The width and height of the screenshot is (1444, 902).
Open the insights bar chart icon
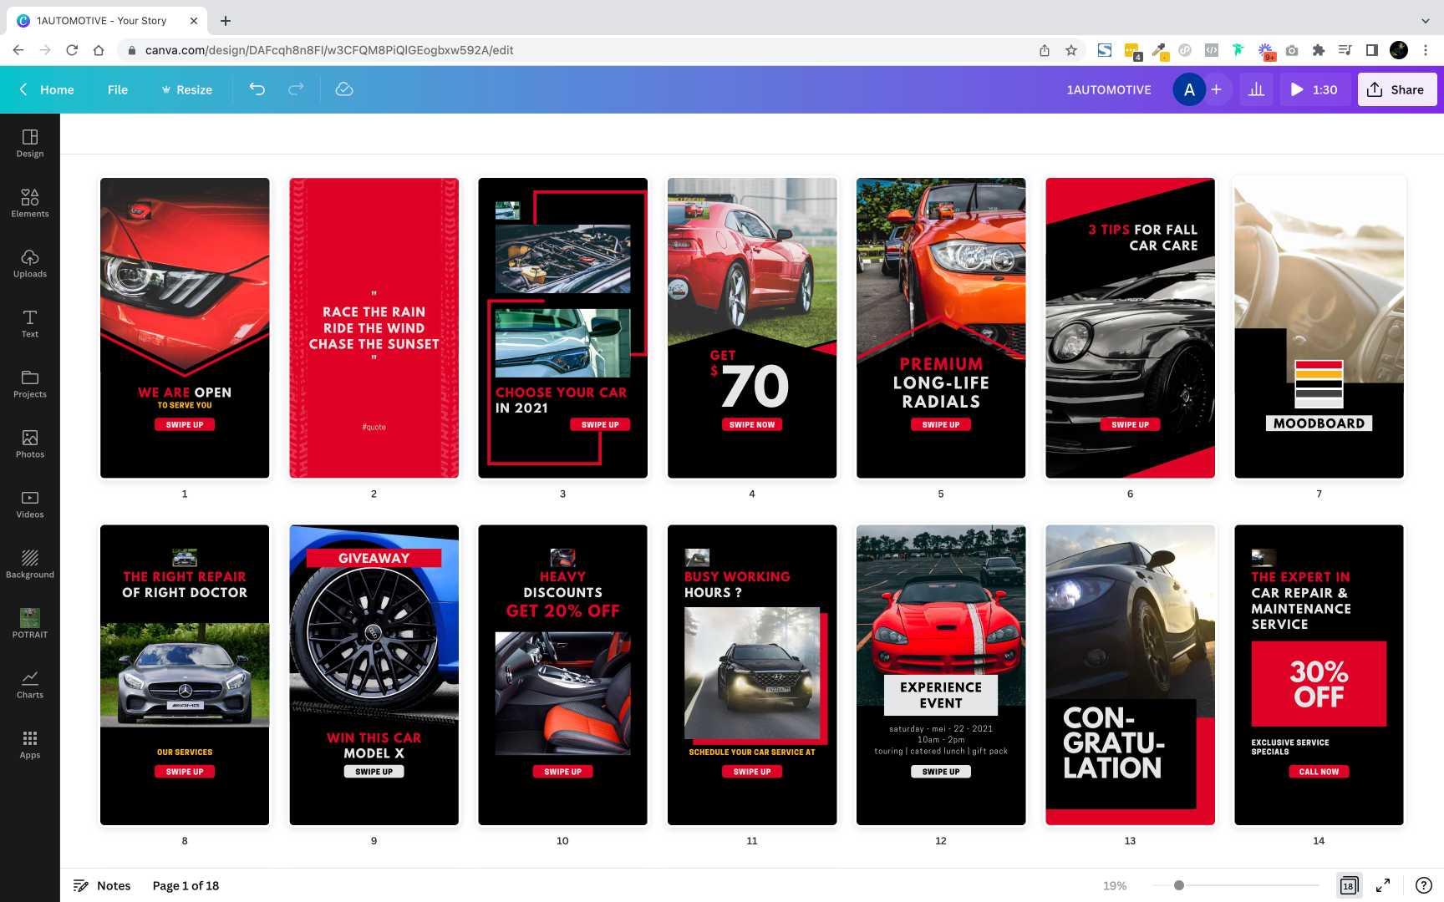pyautogui.click(x=1256, y=89)
